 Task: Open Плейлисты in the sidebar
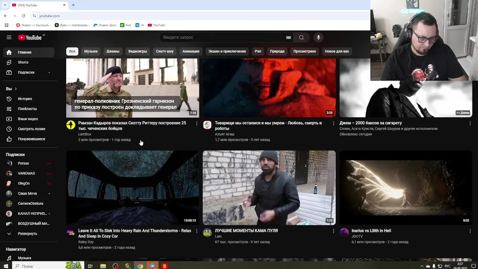[29, 109]
